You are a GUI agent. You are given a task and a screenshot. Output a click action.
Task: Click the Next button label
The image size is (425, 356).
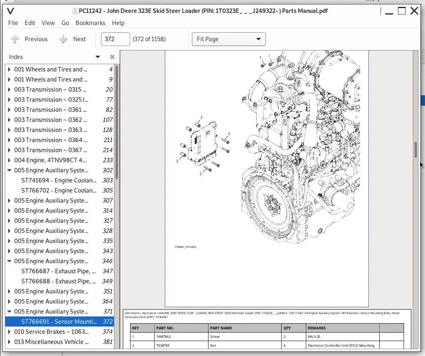pos(80,39)
